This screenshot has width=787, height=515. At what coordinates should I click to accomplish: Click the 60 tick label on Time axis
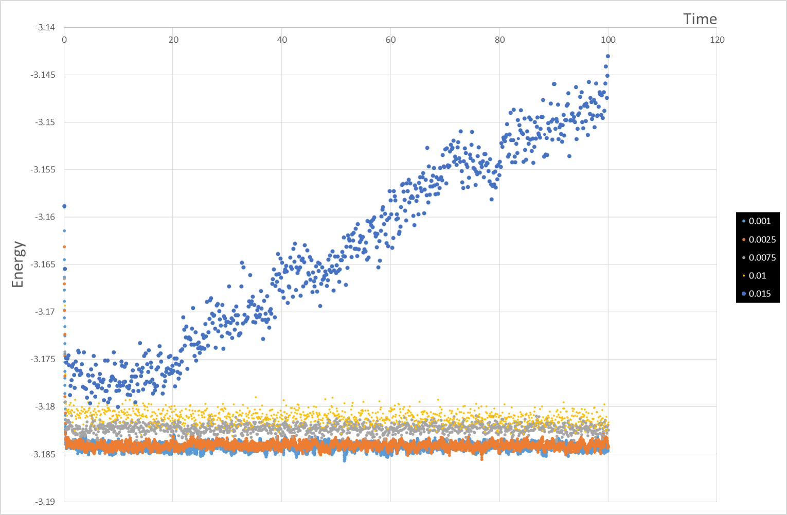tap(391, 40)
